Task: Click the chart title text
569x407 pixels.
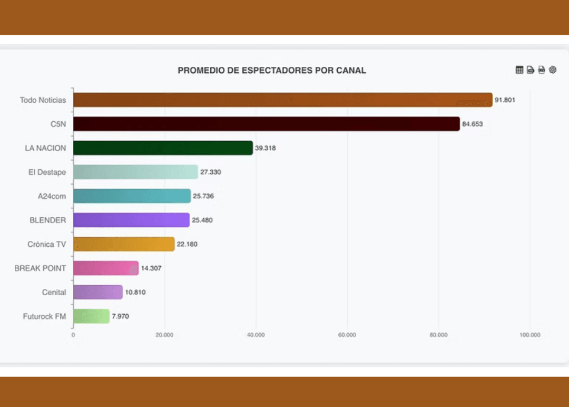Action: (272, 71)
